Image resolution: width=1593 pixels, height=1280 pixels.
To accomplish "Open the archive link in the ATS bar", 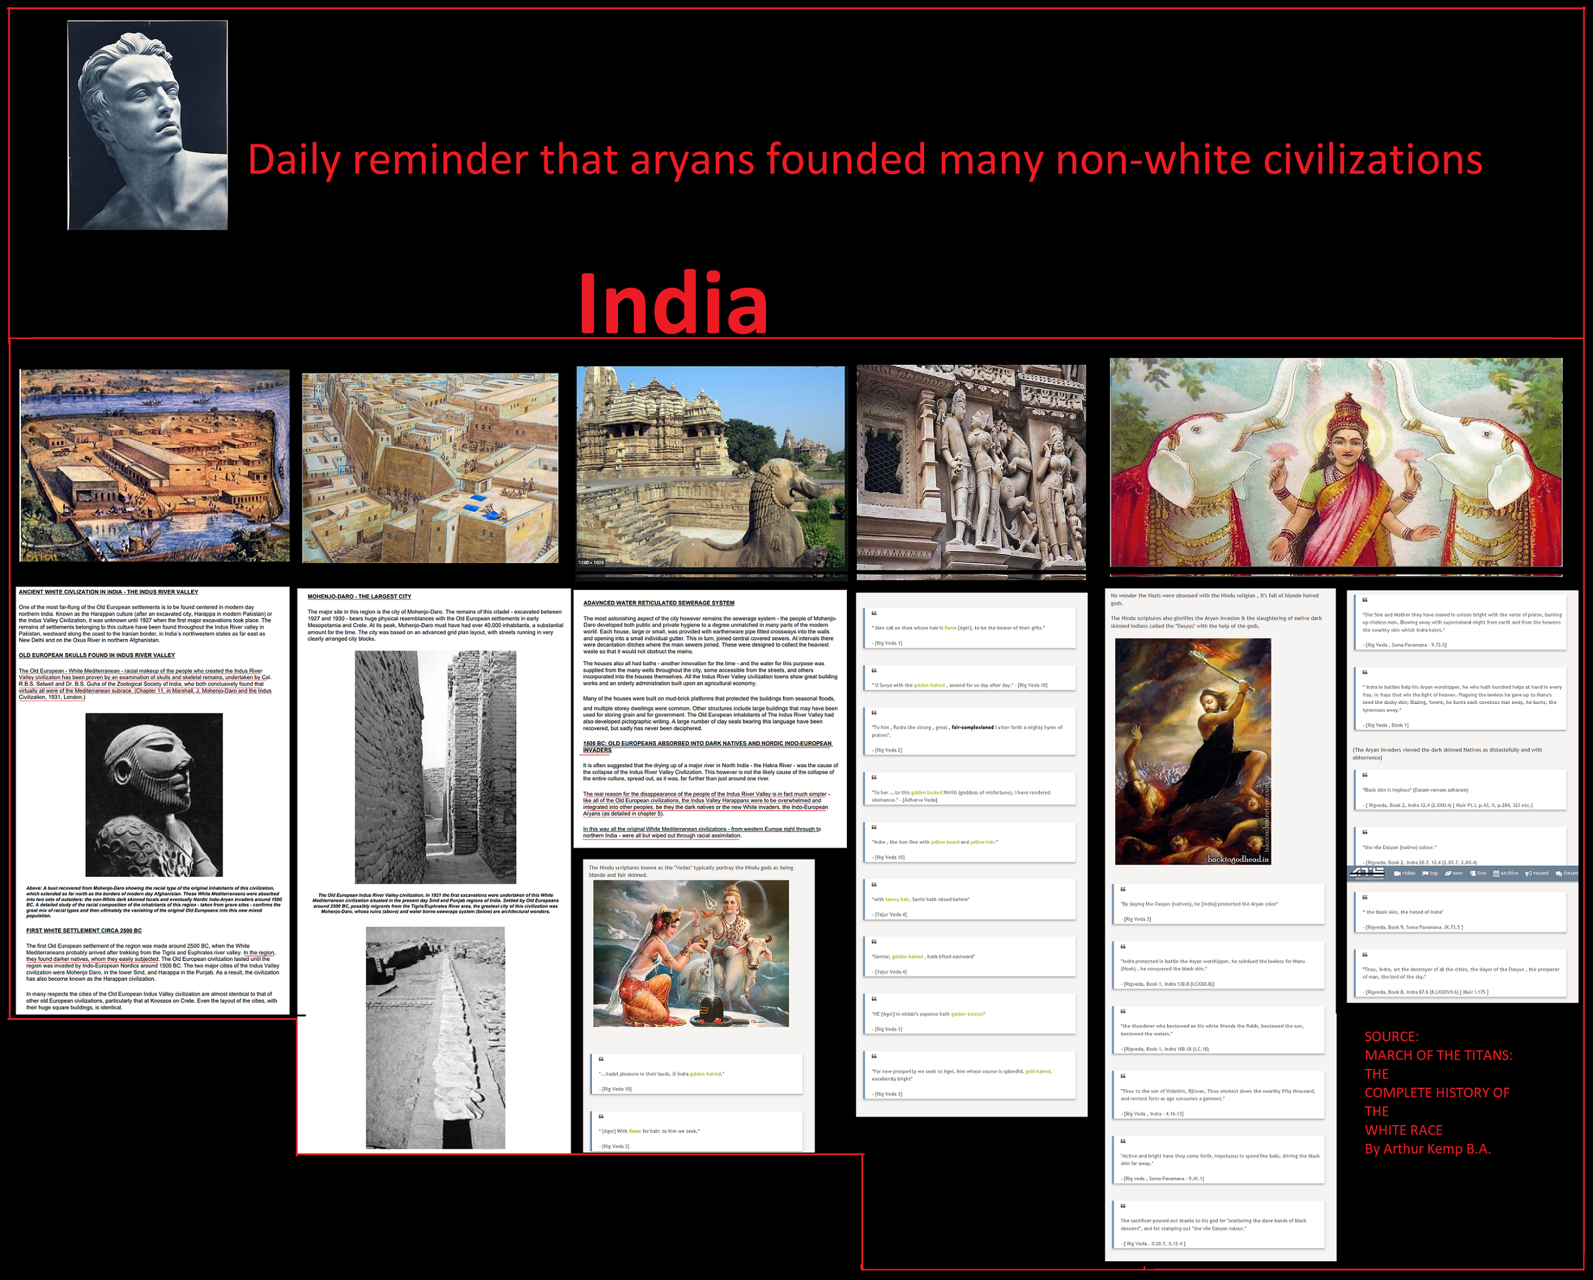I will (1506, 873).
